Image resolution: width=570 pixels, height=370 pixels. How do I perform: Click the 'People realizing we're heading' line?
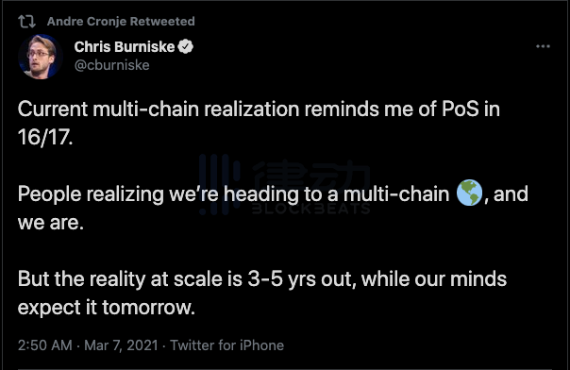tap(273, 193)
